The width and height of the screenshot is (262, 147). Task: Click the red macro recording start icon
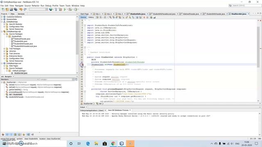(x=144, y=17)
